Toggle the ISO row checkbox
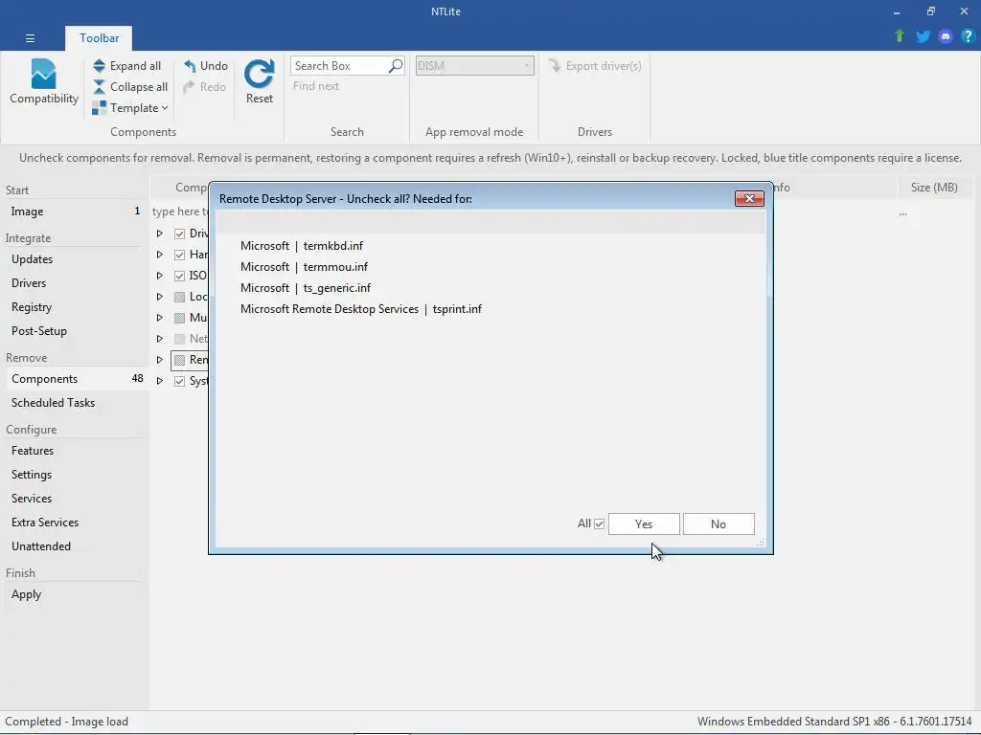 point(179,276)
